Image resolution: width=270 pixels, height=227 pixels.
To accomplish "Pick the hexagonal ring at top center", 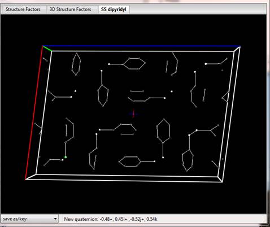I will (x=134, y=64).
